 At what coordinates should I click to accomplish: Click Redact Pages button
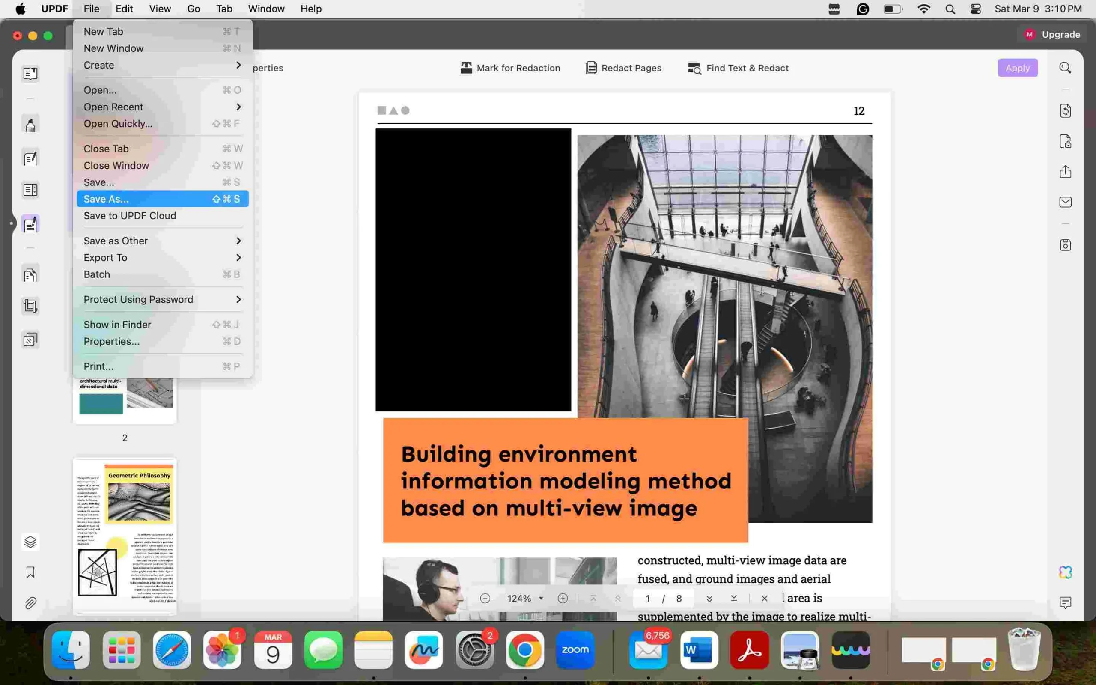pyautogui.click(x=623, y=68)
